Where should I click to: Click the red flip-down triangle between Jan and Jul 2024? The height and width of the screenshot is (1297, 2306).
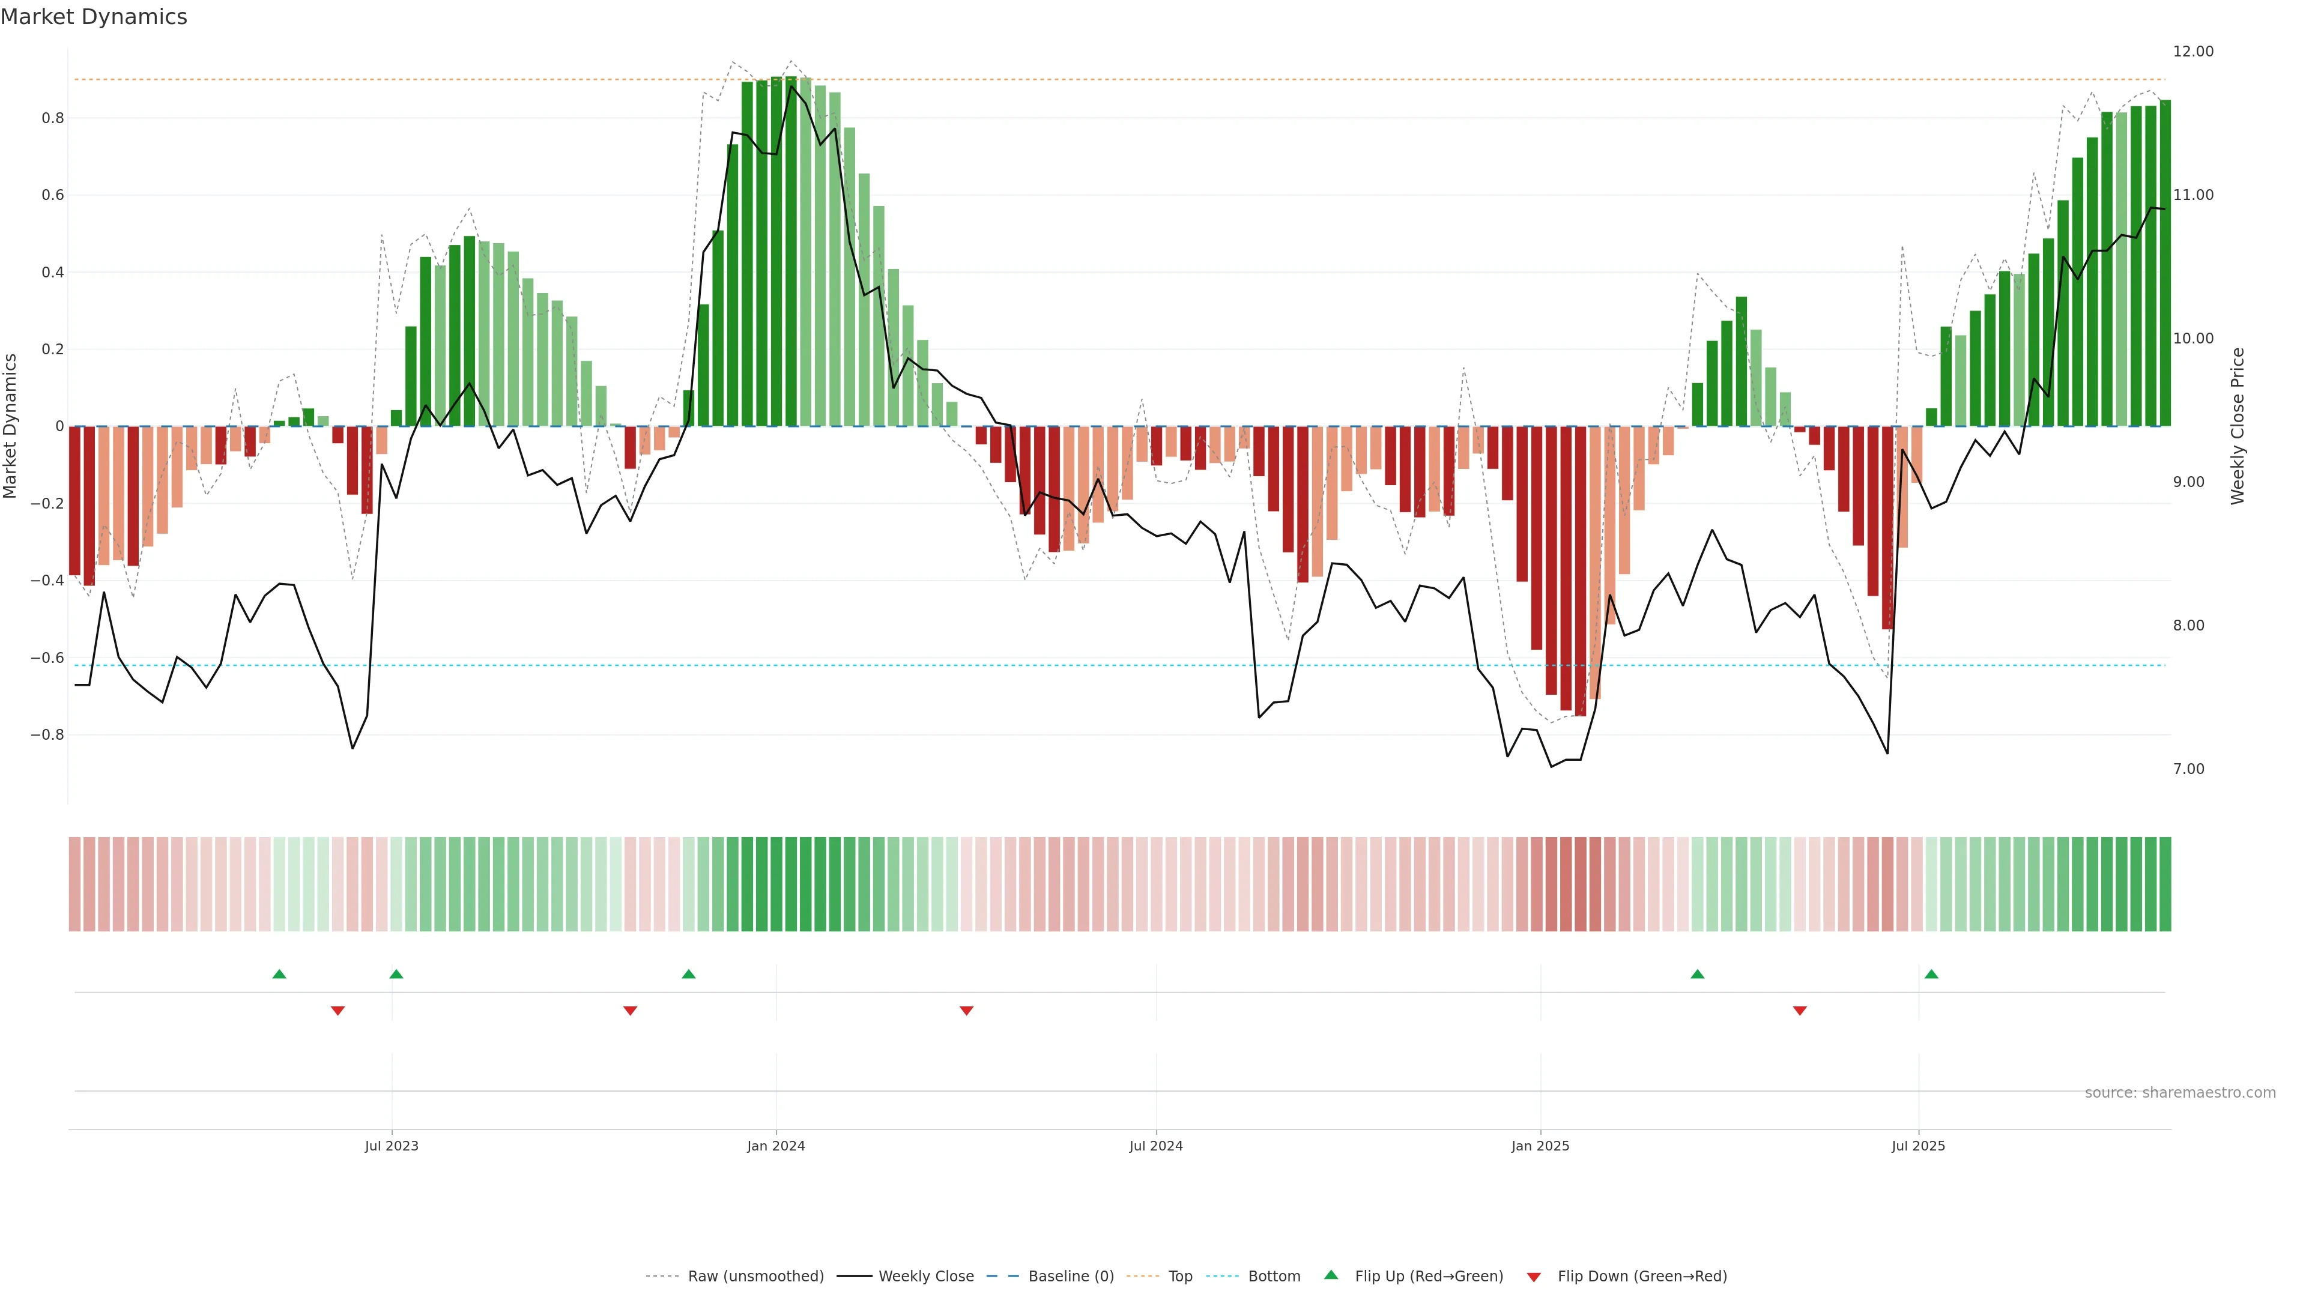tap(966, 1011)
